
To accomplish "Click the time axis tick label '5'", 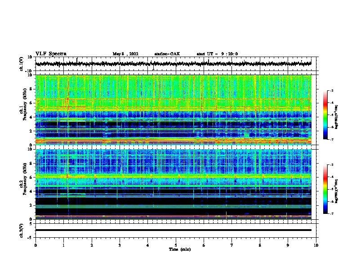I will (x=176, y=245).
